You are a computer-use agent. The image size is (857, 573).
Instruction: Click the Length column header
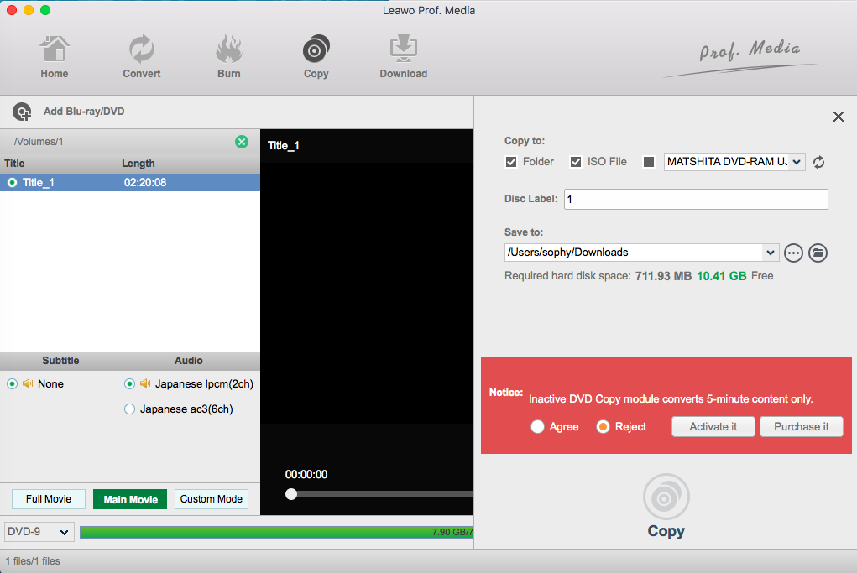138,164
